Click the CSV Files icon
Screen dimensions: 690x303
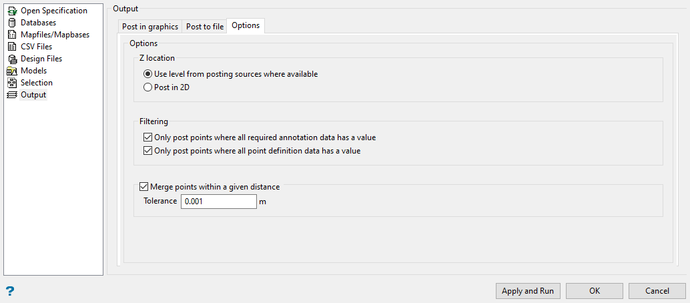pyautogui.click(x=11, y=47)
